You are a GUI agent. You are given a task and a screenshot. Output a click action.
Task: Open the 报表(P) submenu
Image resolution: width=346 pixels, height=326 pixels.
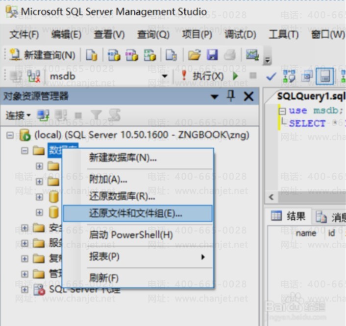click(138, 257)
